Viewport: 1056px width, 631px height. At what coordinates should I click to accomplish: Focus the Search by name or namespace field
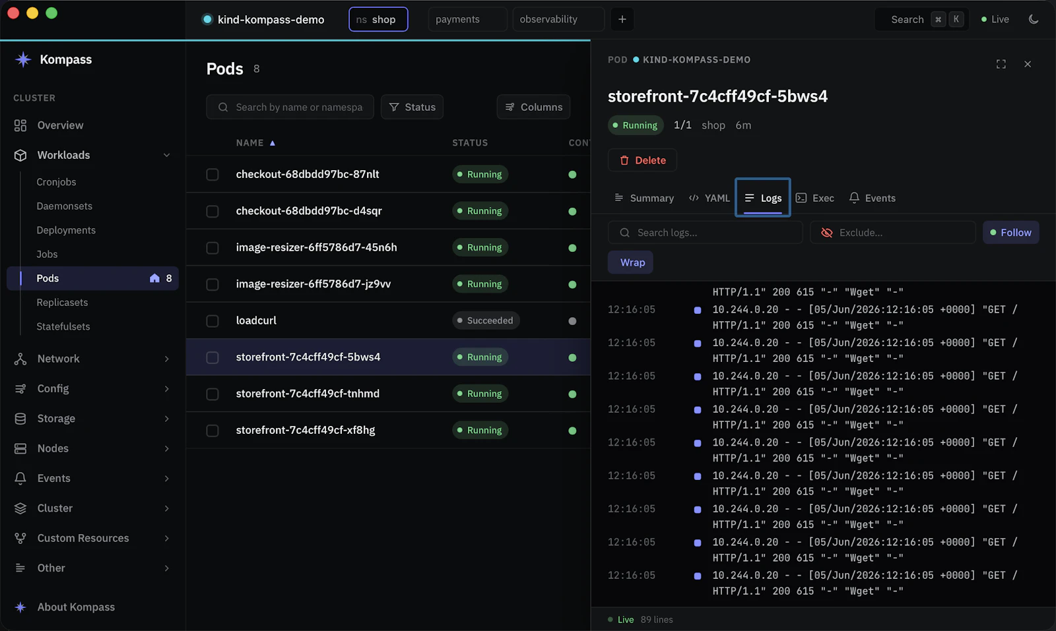coord(290,107)
